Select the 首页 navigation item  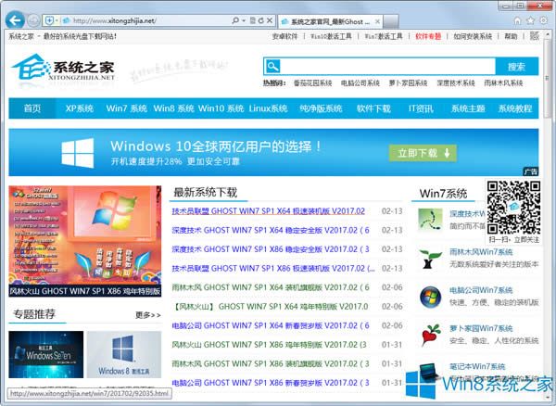pos(32,108)
